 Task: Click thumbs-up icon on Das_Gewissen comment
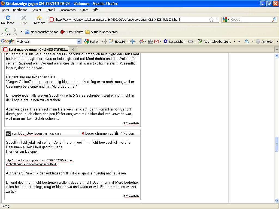pos(116,133)
